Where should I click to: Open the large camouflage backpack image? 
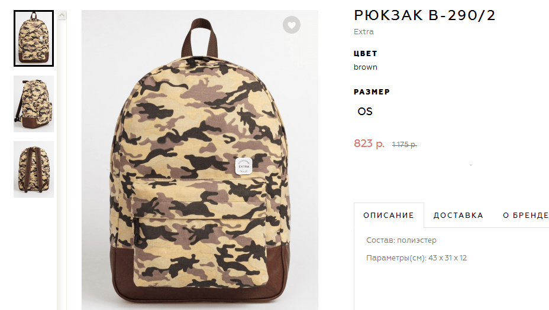(200, 159)
